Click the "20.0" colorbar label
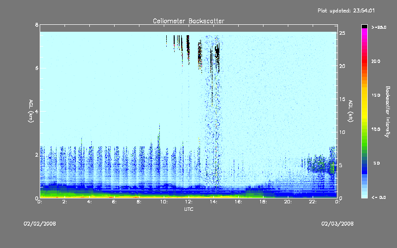397x248 pixels. [x=376, y=62]
